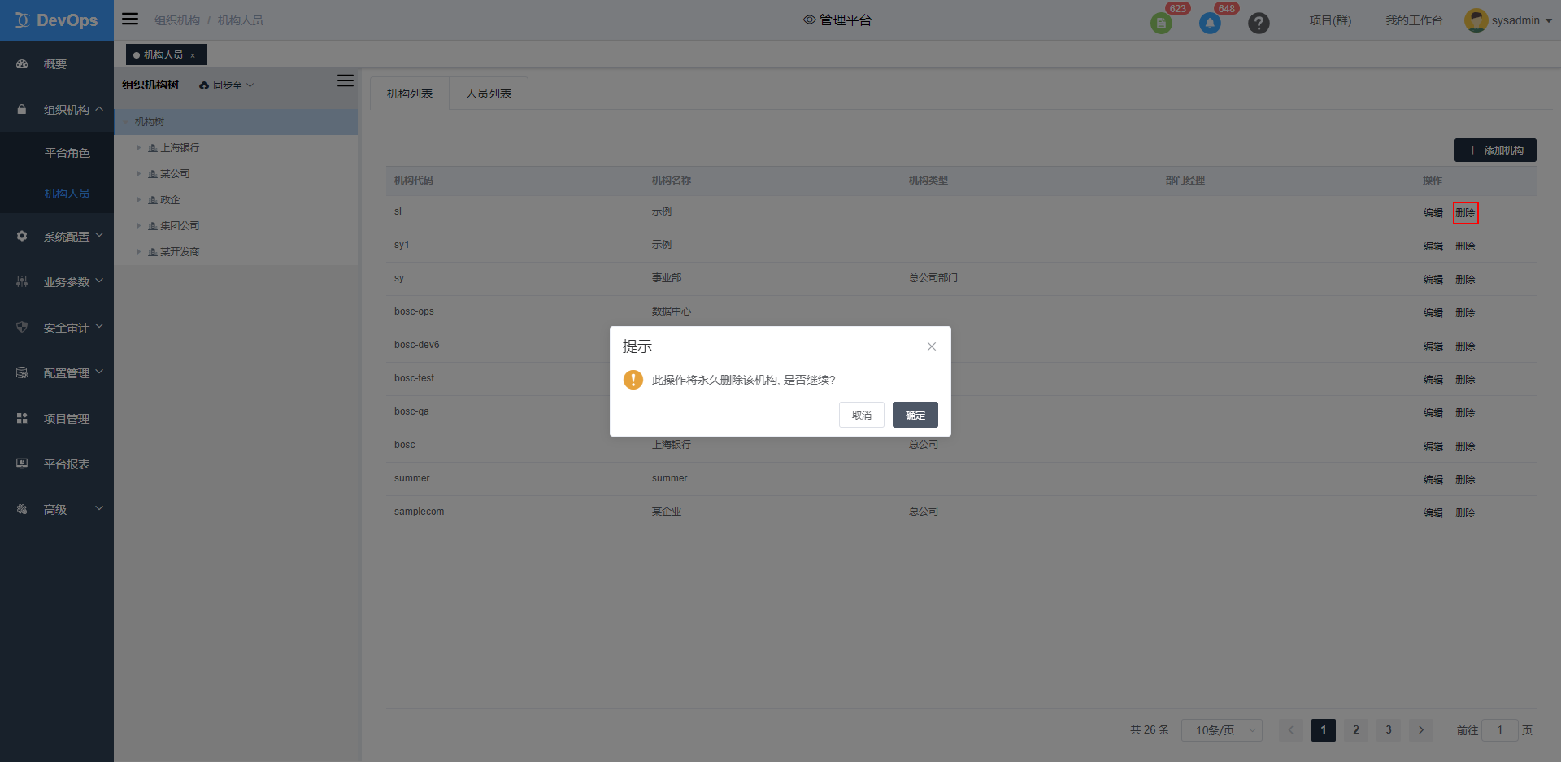Viewport: 1561px width, 762px height.
Task: Open the blue bell notifications icon
Action: [x=1210, y=24]
